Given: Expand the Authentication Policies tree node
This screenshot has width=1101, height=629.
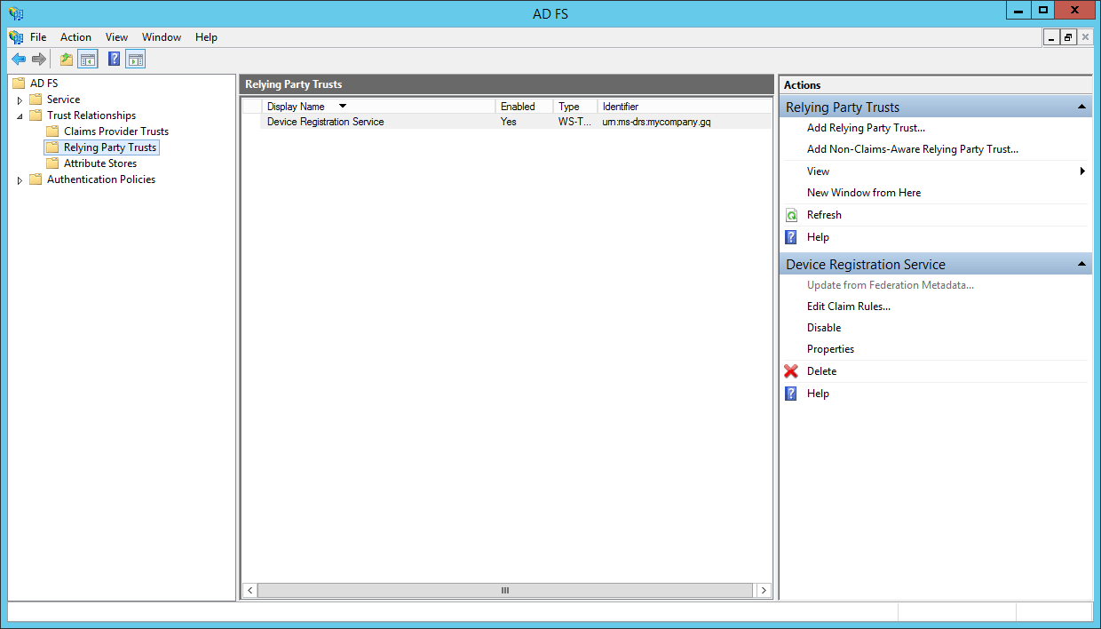Looking at the screenshot, I should tap(20, 179).
